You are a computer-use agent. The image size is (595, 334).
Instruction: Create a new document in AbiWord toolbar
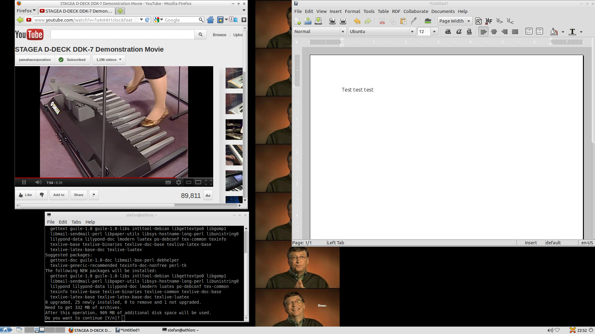pyautogui.click(x=297, y=21)
